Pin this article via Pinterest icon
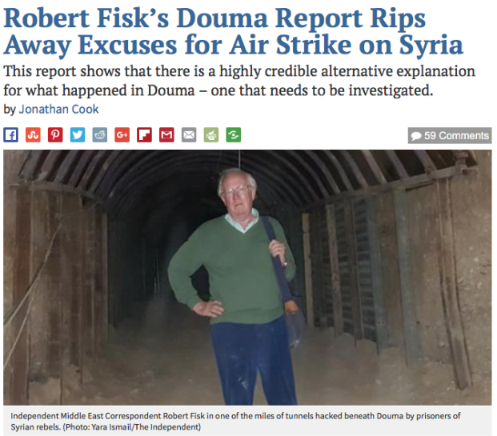Viewport: 497px width, 436px height. [55, 135]
